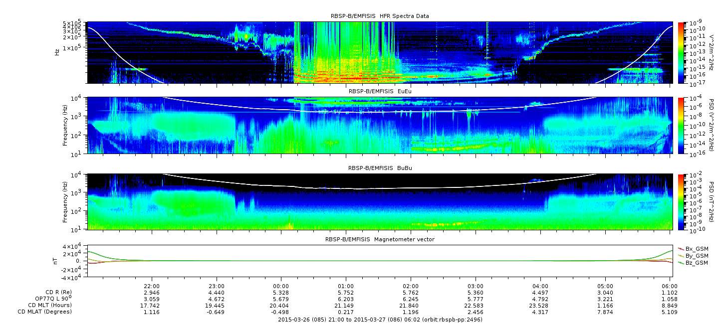Click the HFR spectra color bar
722x328 pixels.
(681, 52)
